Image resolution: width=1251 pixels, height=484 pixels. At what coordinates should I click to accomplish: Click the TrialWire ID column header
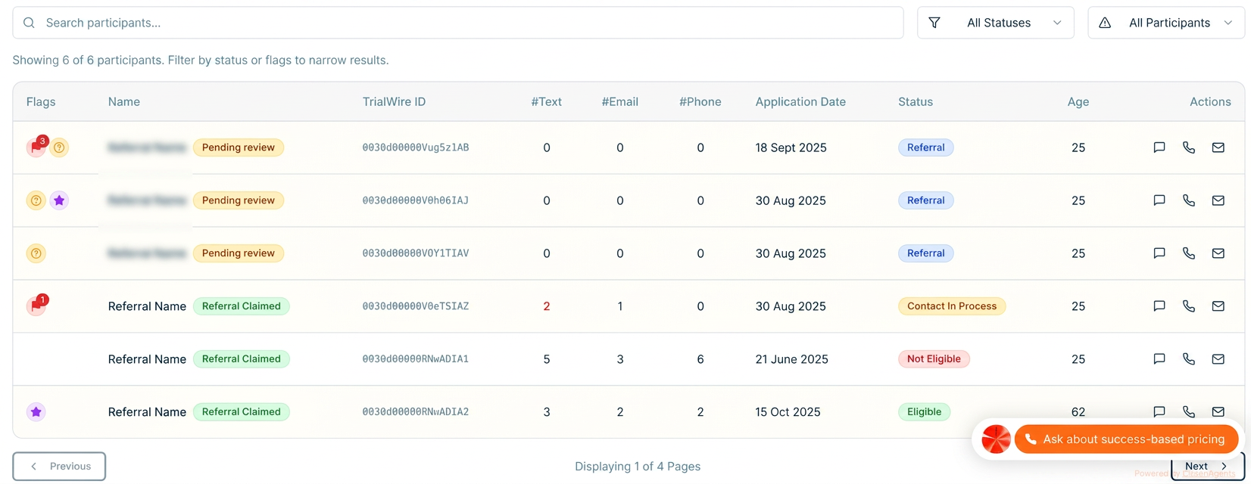click(x=394, y=102)
